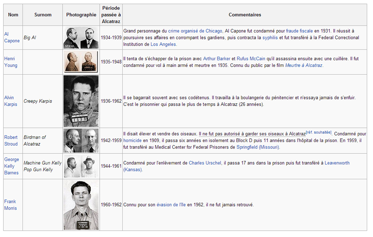This screenshot has height=237, width=373.
Task: Open Al Capone's mugshot photograph
Action: pyautogui.click(x=81, y=38)
